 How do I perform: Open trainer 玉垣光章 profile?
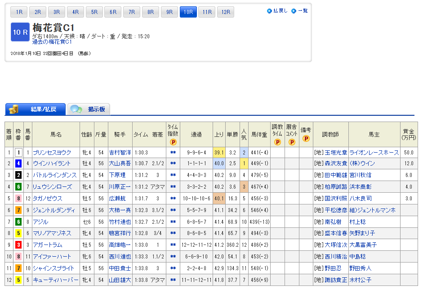coord(336,153)
